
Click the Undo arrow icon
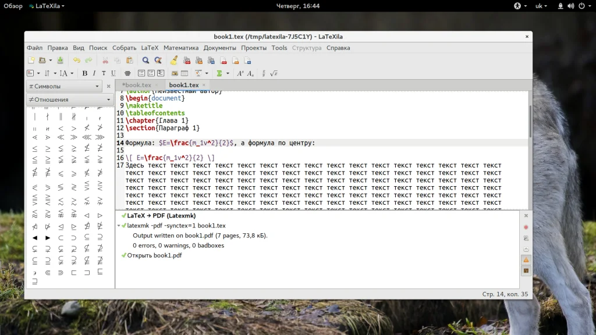point(76,60)
